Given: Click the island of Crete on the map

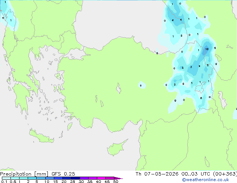Looking at the screenshot, I should tap(41, 137).
